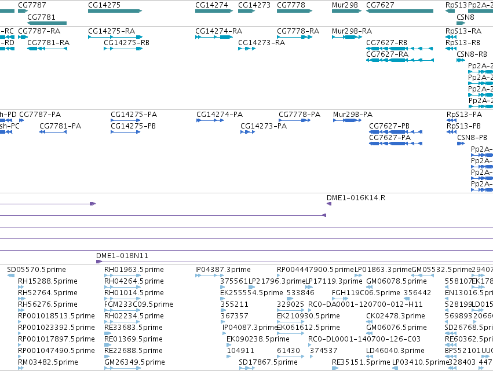The image size is (493, 371).
Task: Open protein CSN8-PB
Action: [472, 138]
